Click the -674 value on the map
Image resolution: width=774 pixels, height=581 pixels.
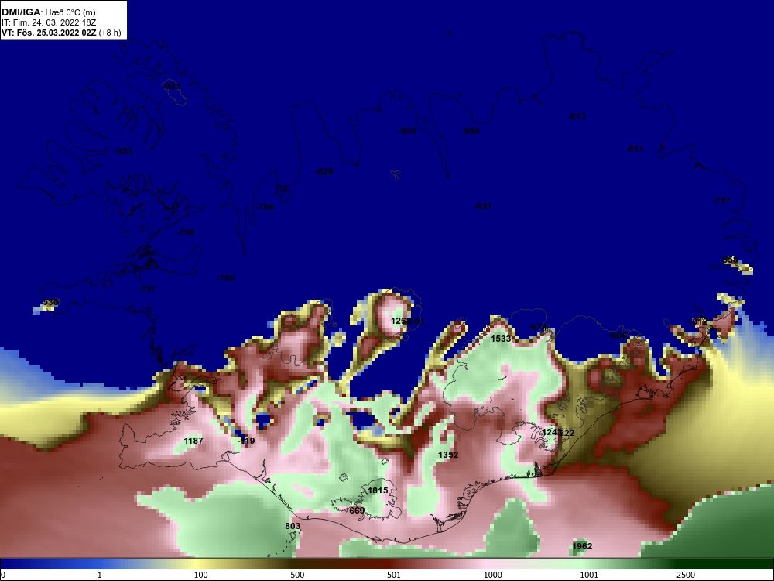pyautogui.click(x=539, y=327)
